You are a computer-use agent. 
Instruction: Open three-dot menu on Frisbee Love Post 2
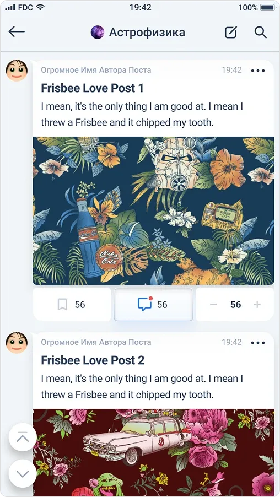[258, 343]
